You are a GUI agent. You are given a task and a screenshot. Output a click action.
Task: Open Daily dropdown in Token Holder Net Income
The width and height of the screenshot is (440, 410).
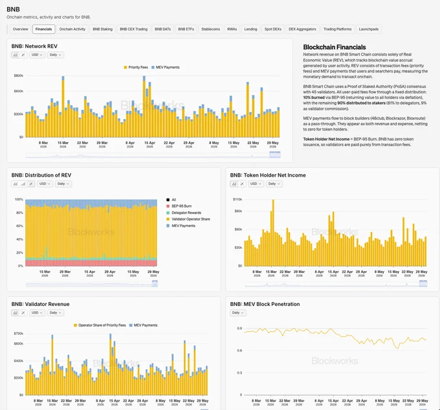274,184
